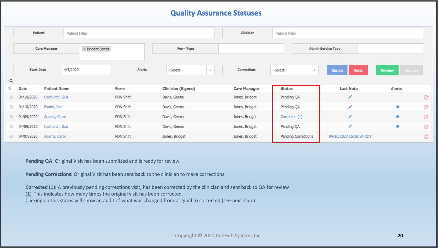Sort by Form column header

click(x=120, y=89)
